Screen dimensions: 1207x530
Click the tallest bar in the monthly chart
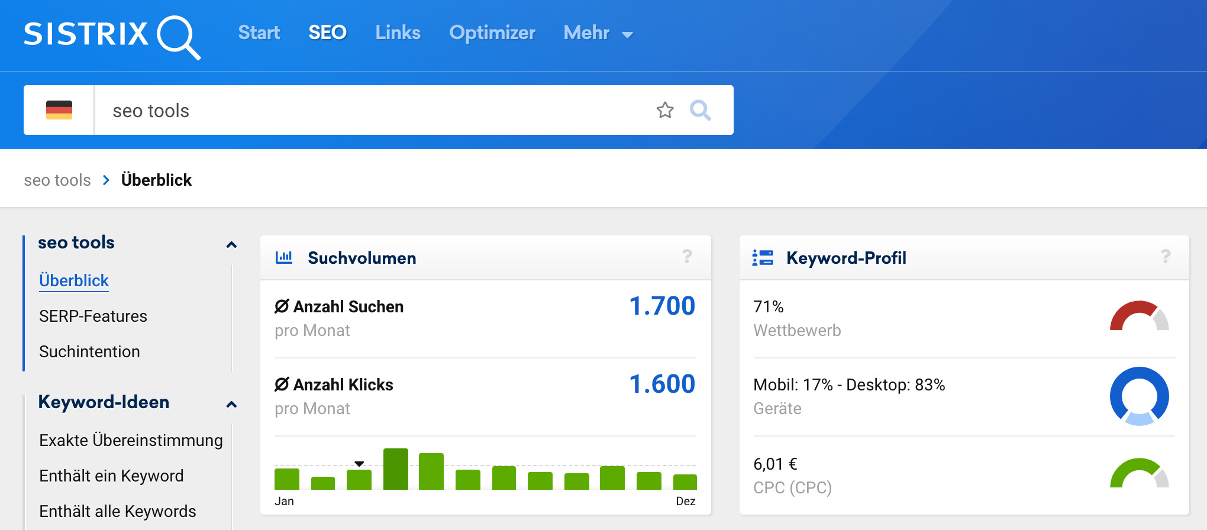point(395,469)
